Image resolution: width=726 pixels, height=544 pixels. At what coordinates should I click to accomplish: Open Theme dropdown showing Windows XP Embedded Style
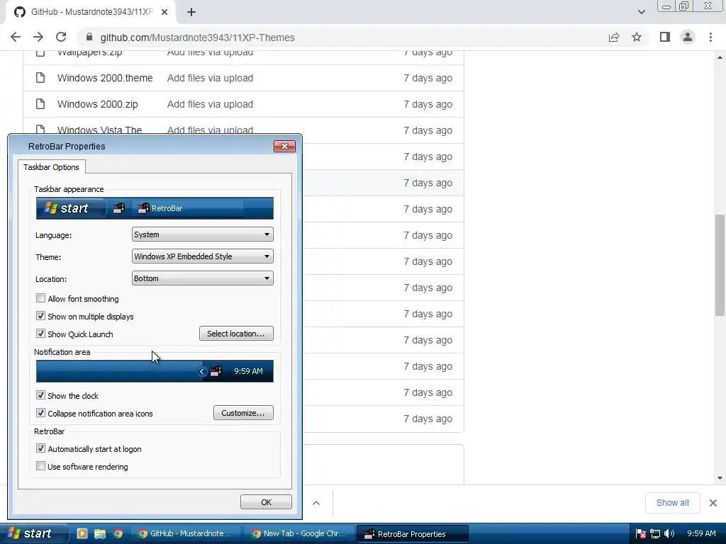pyautogui.click(x=202, y=256)
